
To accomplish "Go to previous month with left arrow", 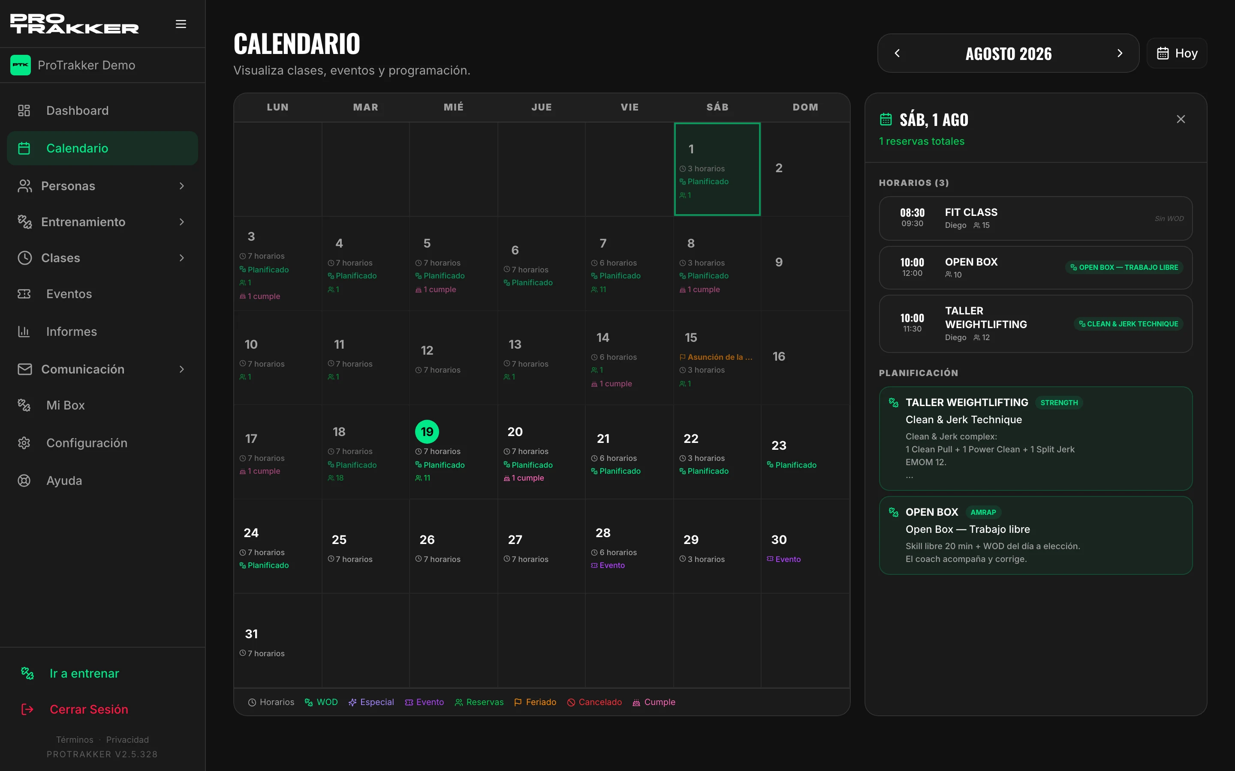I will pos(897,53).
